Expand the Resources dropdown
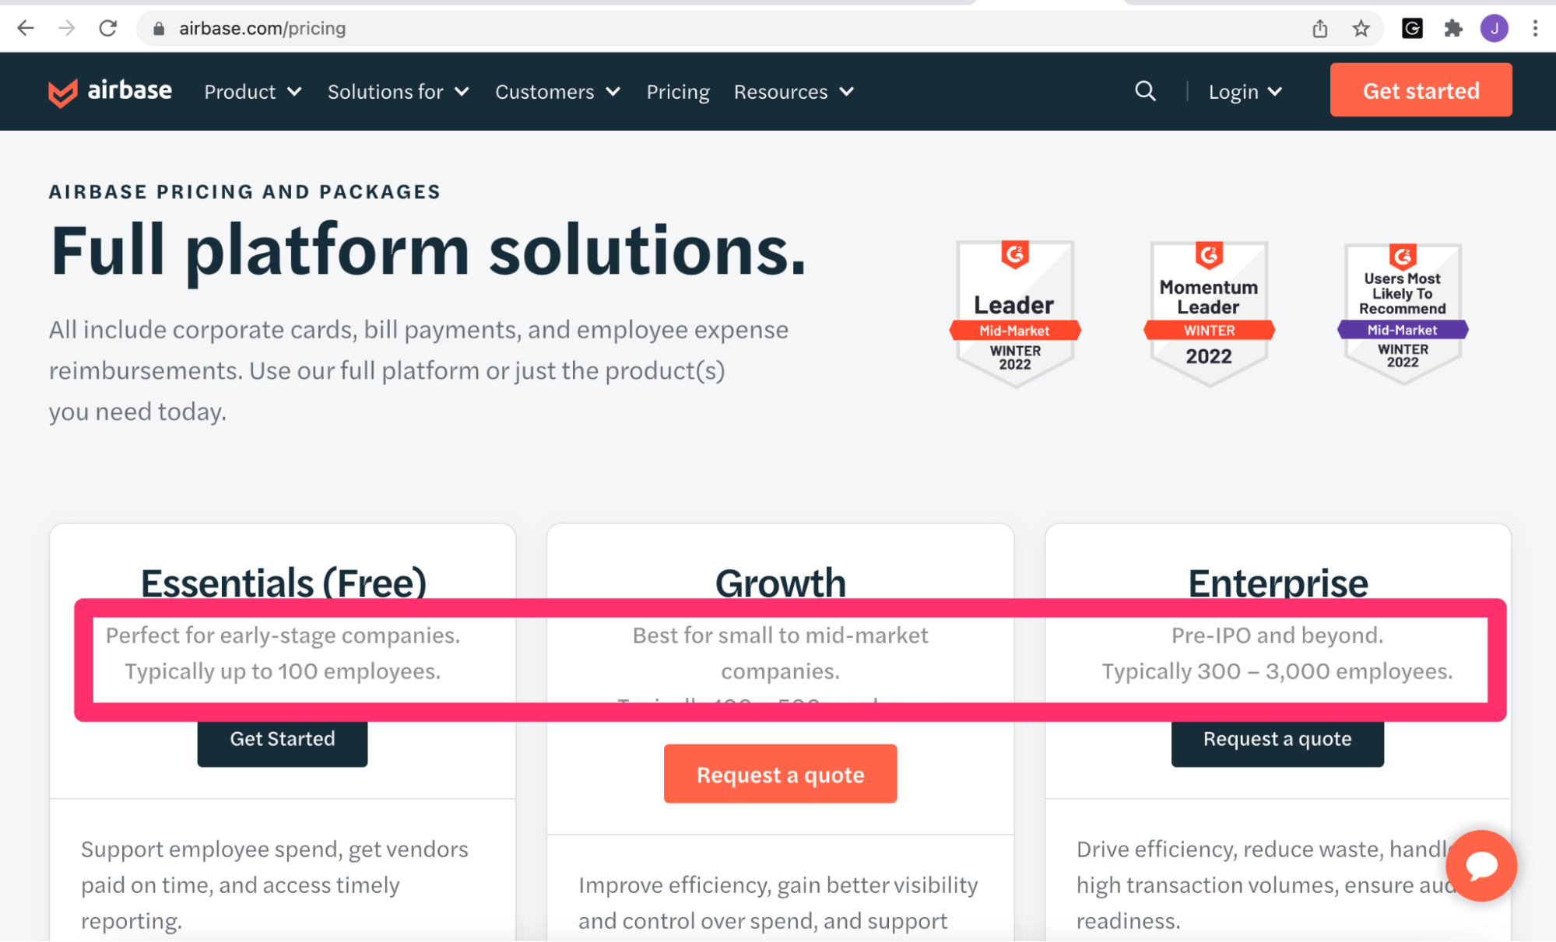The image size is (1556, 942). pyautogui.click(x=792, y=91)
